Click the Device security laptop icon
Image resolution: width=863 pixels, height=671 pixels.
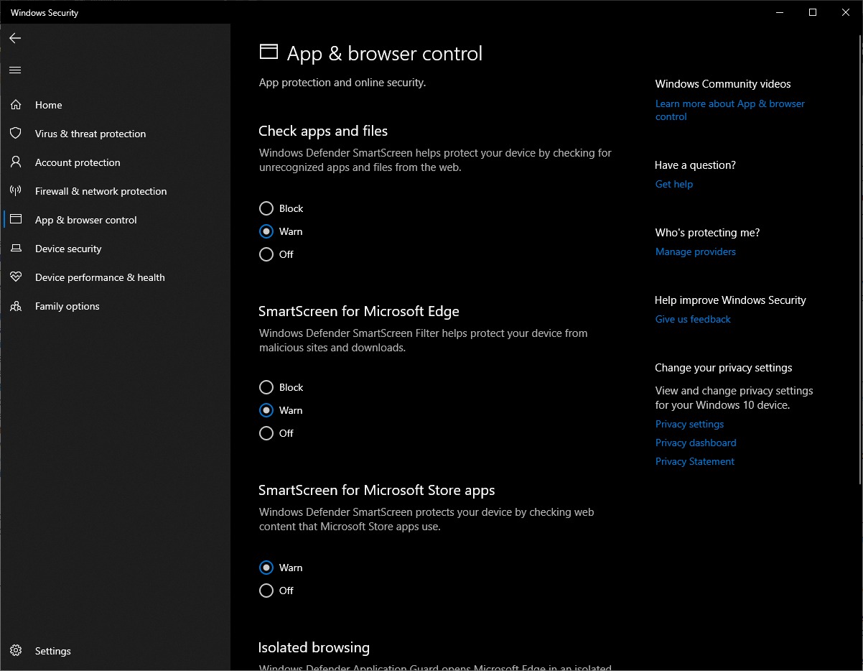[15, 249]
